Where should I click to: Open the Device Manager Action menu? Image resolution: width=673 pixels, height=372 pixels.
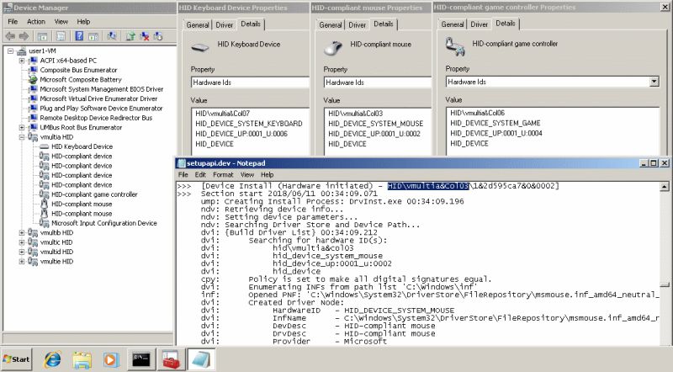tap(36, 22)
